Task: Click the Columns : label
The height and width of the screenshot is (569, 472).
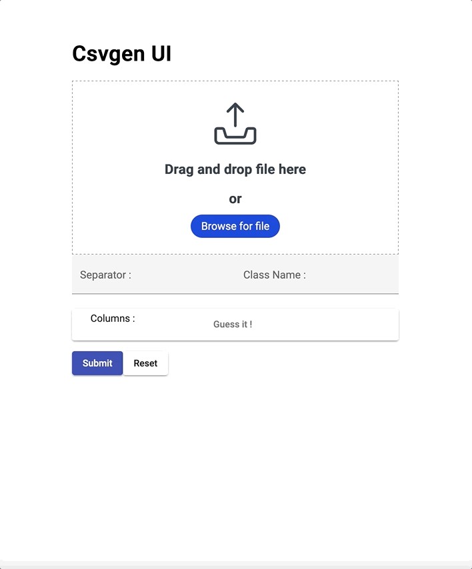Action: click(x=113, y=318)
